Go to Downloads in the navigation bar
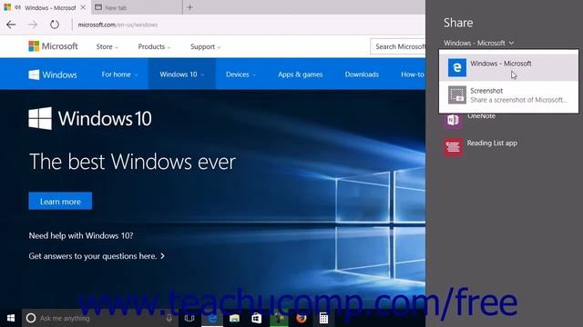This screenshot has width=583, height=327. pyautogui.click(x=362, y=74)
